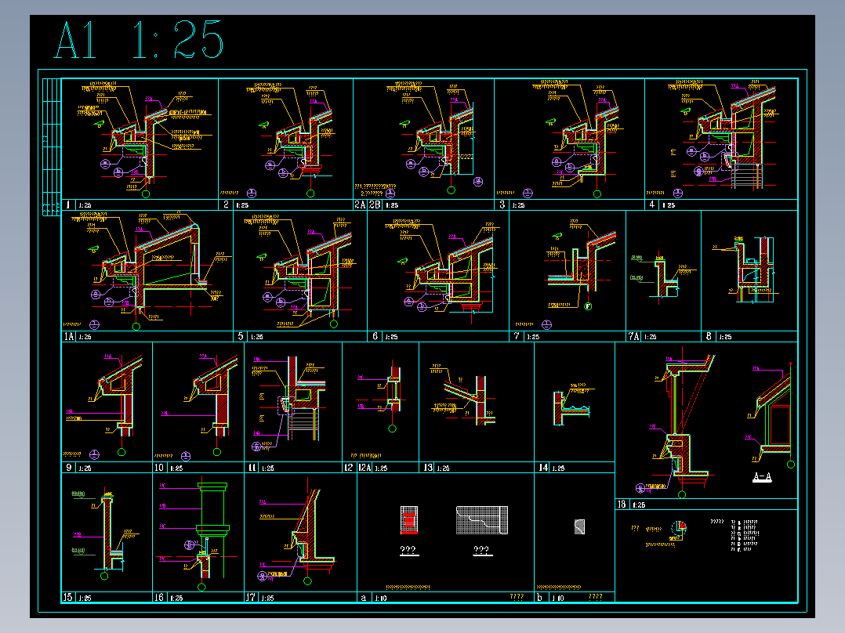Screen dimensions: 845x633
Task: Select the gray grid moulding block in detail a
Action: pyautogui.click(x=482, y=520)
